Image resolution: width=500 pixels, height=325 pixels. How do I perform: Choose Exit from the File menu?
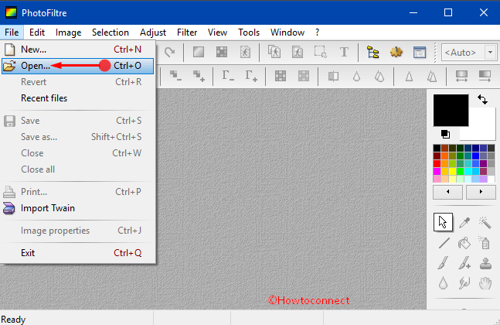pos(77,253)
